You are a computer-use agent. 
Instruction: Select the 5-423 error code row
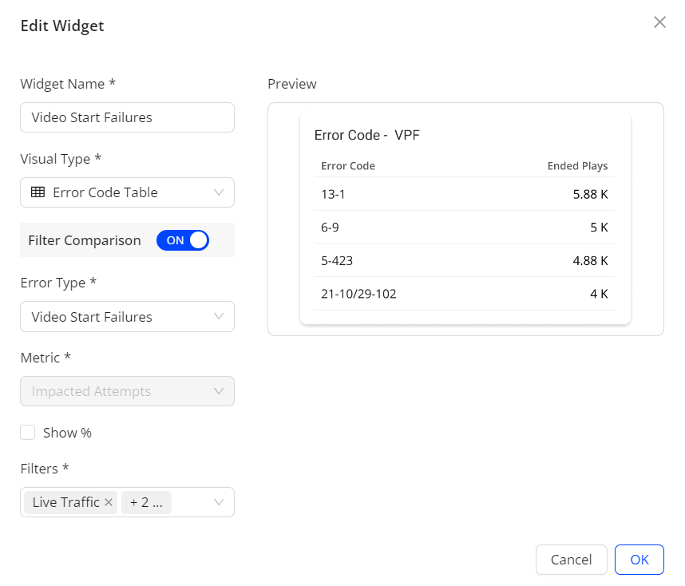click(464, 260)
